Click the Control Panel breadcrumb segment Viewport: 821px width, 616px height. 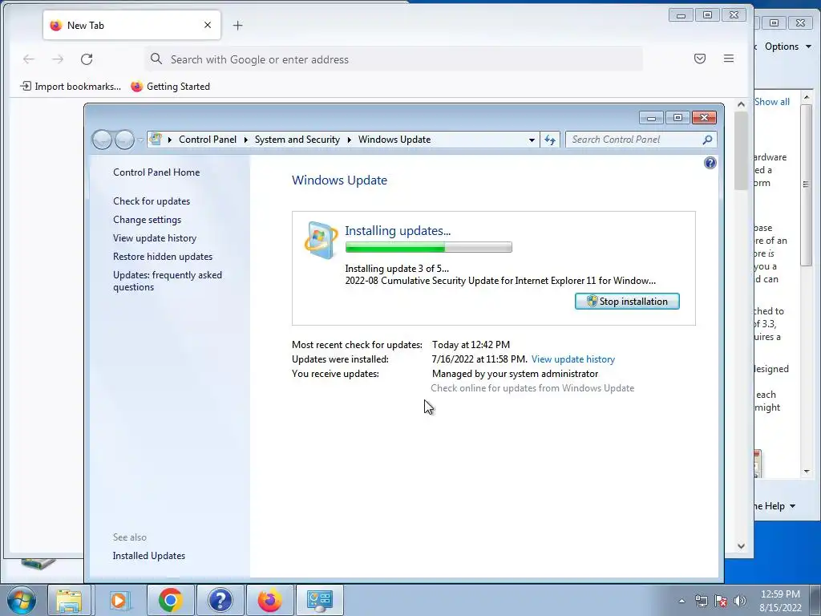tap(208, 140)
